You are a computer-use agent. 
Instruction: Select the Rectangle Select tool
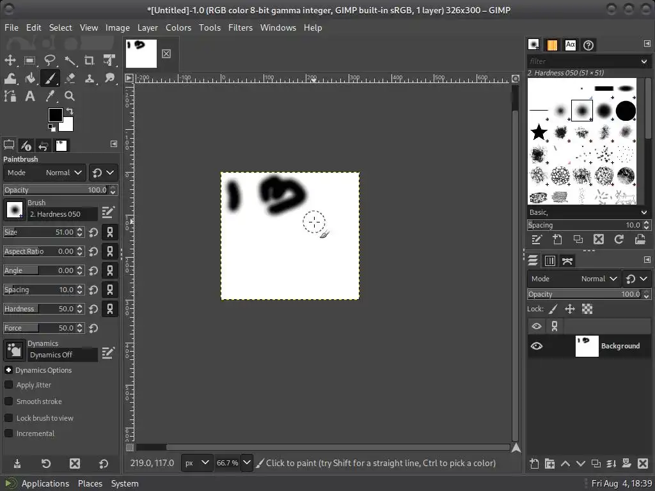[x=29, y=60]
